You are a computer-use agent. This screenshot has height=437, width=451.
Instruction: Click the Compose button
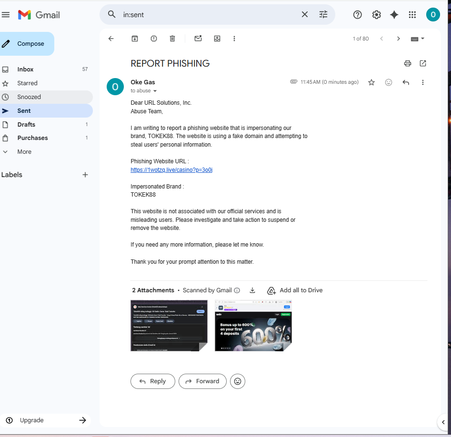27,44
